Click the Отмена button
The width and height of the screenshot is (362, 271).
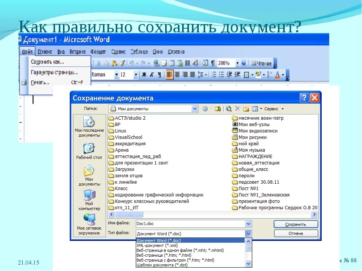(x=296, y=233)
